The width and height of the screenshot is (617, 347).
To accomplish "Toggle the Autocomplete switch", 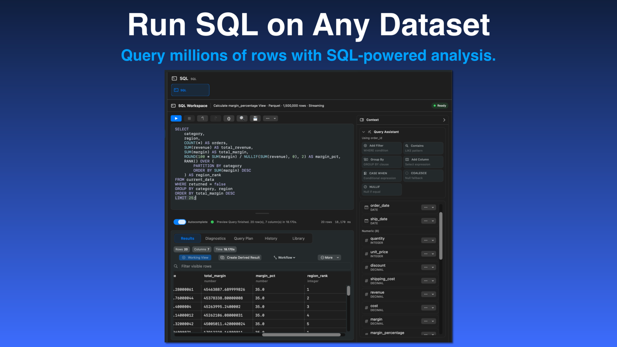I will pyautogui.click(x=180, y=222).
